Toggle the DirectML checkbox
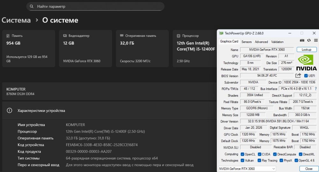This screenshot has width=319, height=172. (300, 154)
